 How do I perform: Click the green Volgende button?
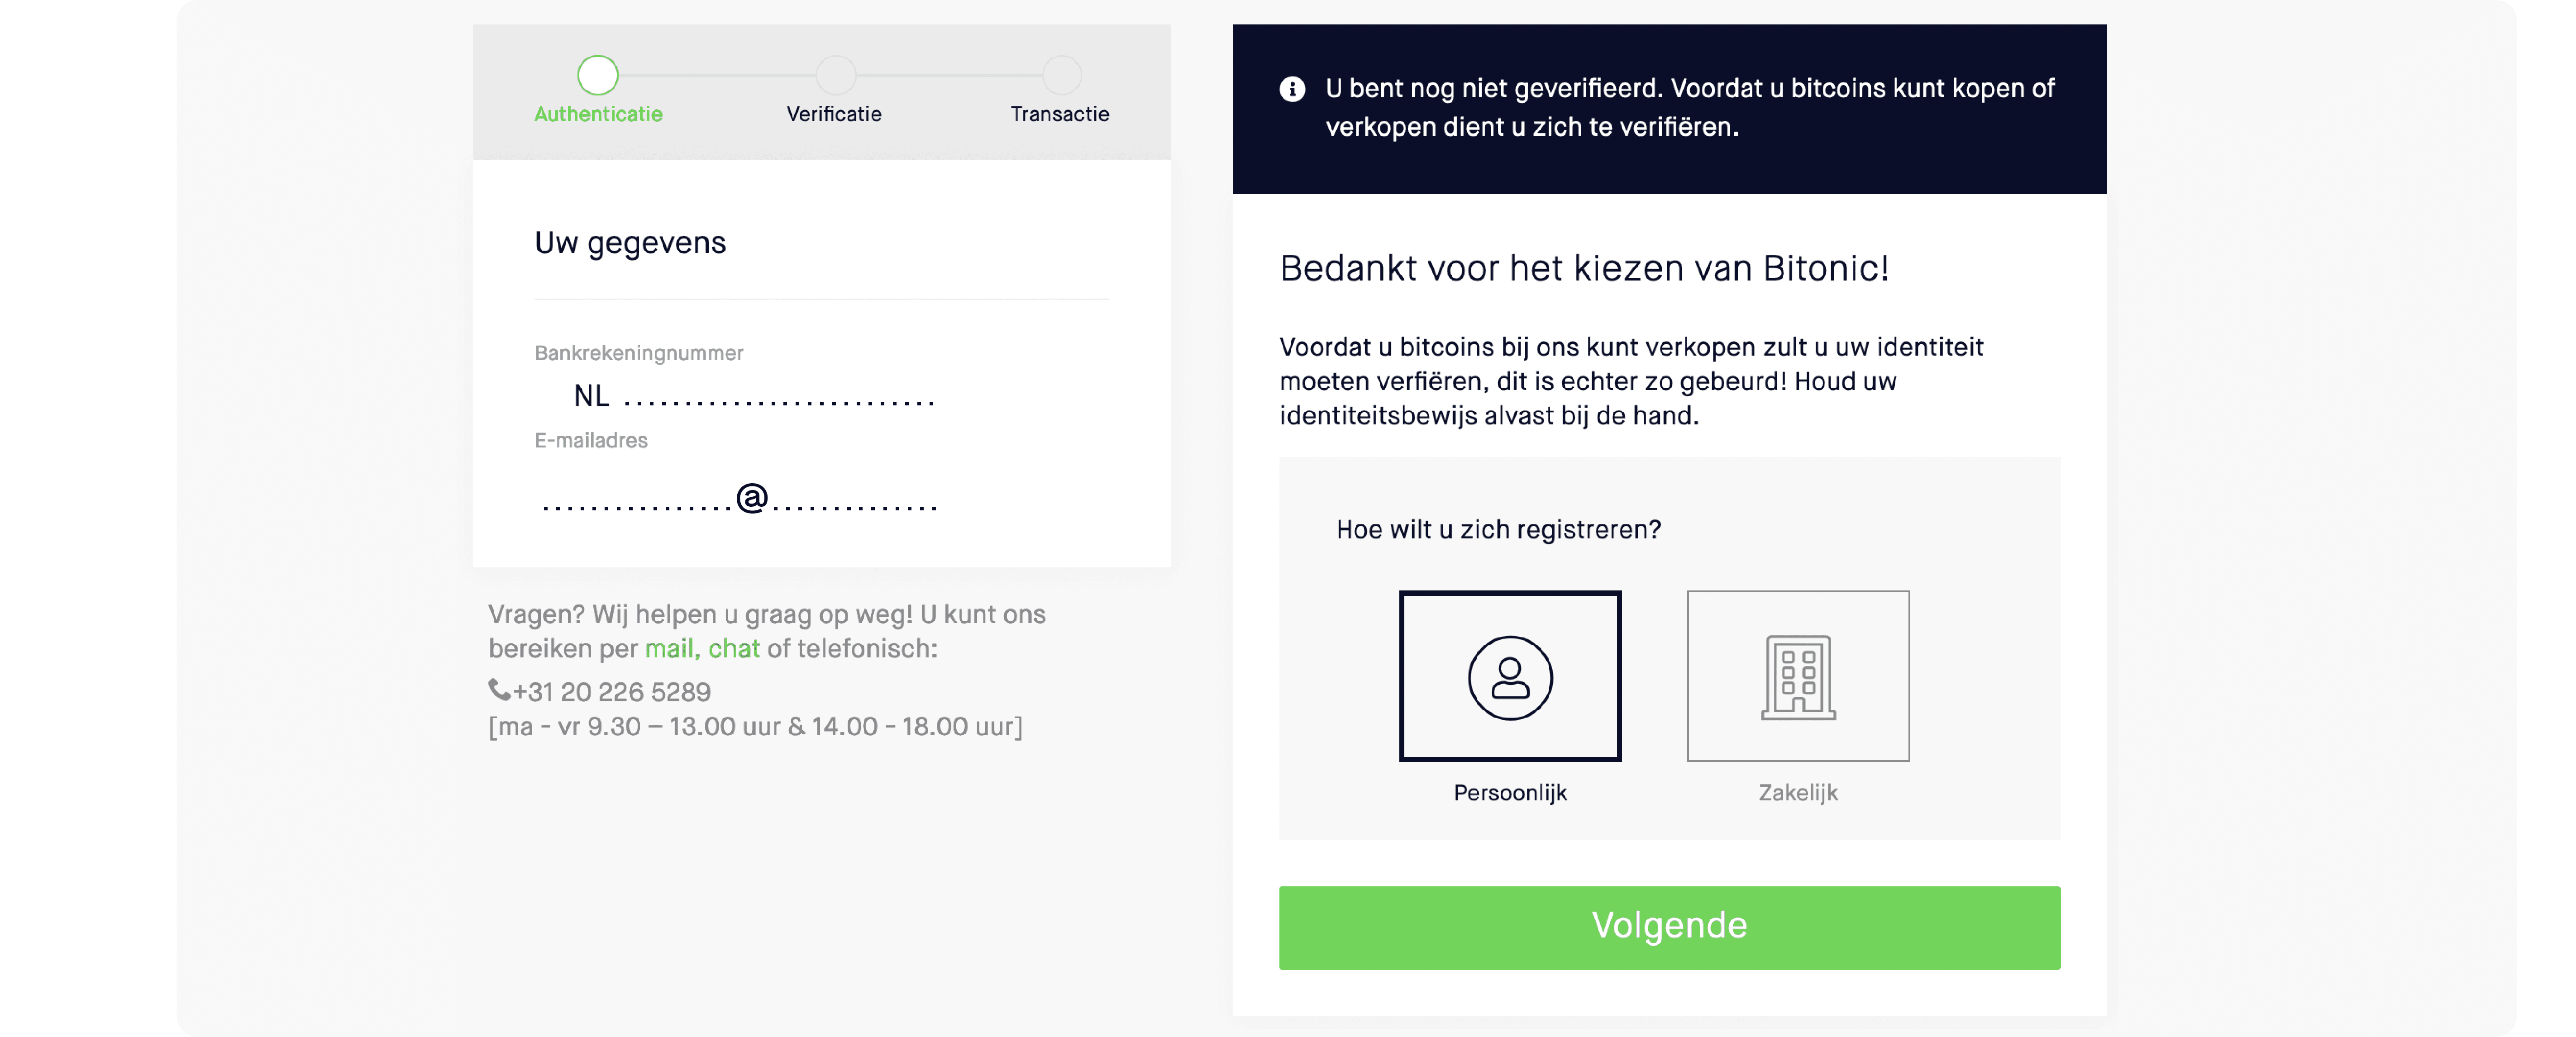click(x=1669, y=927)
